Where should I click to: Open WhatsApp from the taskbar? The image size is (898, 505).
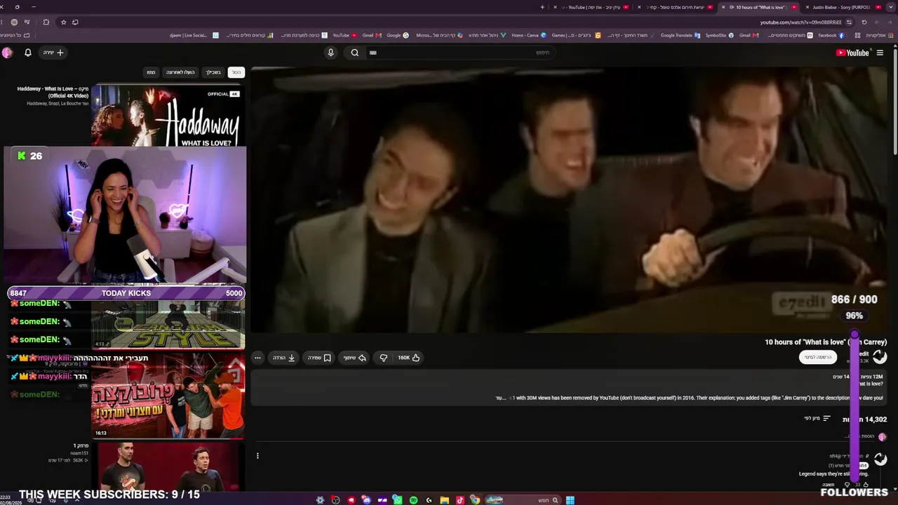coord(398,500)
